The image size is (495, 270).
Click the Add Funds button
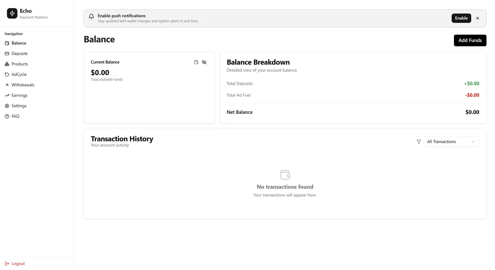point(470,40)
